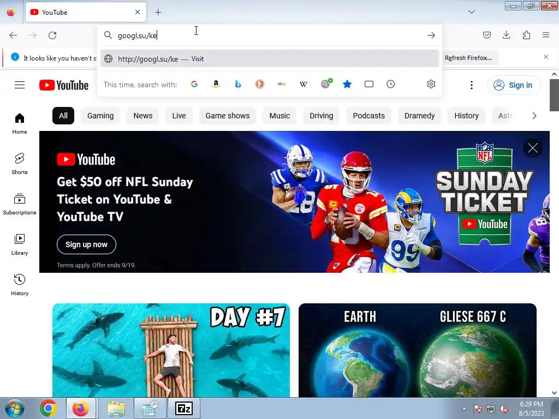Click the YouTube logo

64,85
